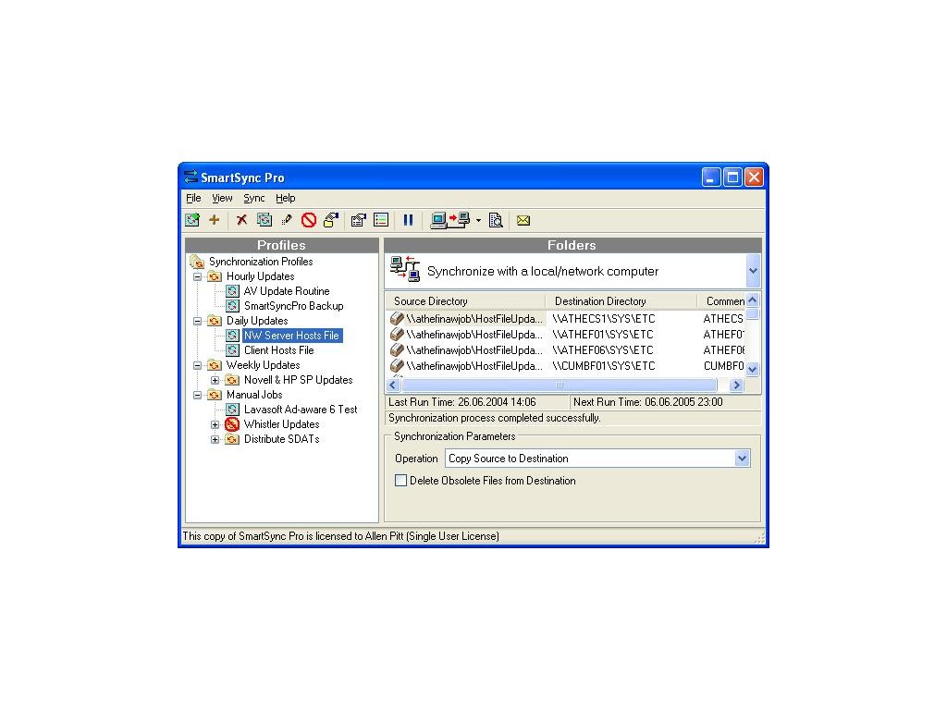Select the Client Hosts File profile

[x=278, y=350]
